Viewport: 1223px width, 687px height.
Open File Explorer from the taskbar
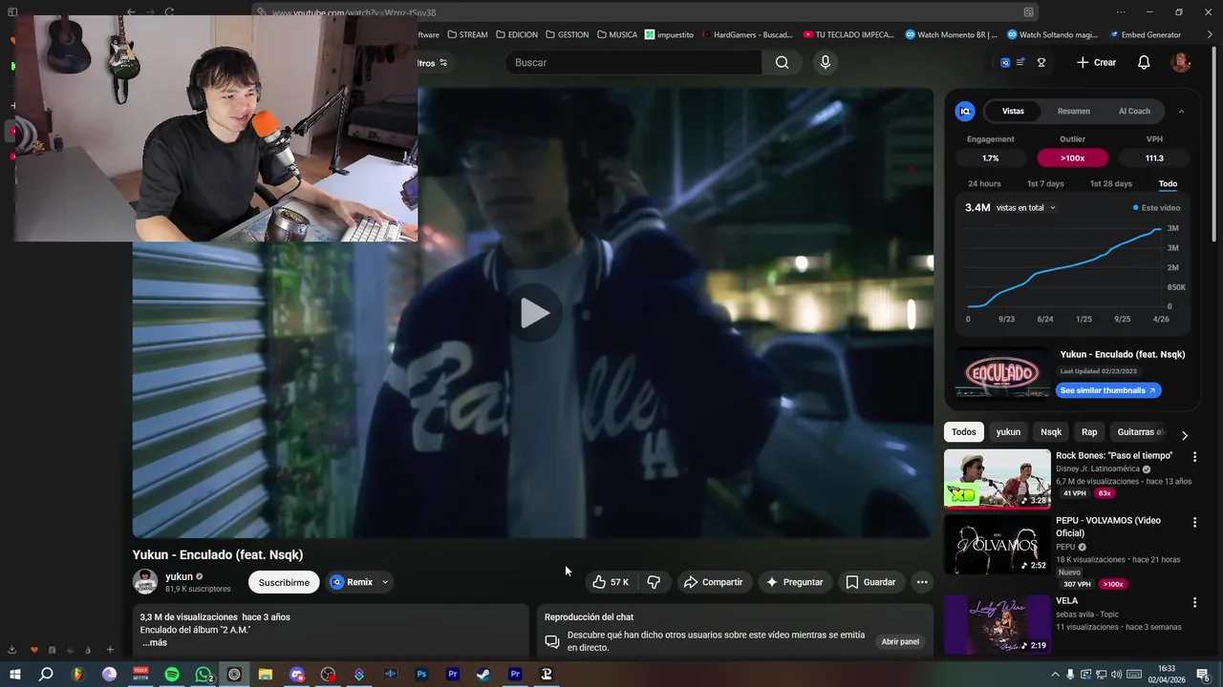[x=266, y=675]
